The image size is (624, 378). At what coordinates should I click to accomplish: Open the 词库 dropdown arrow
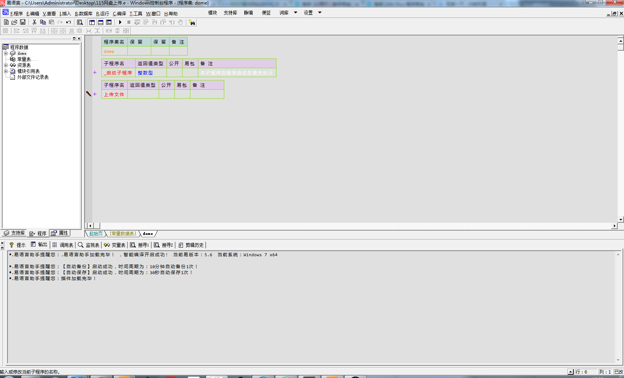click(295, 13)
